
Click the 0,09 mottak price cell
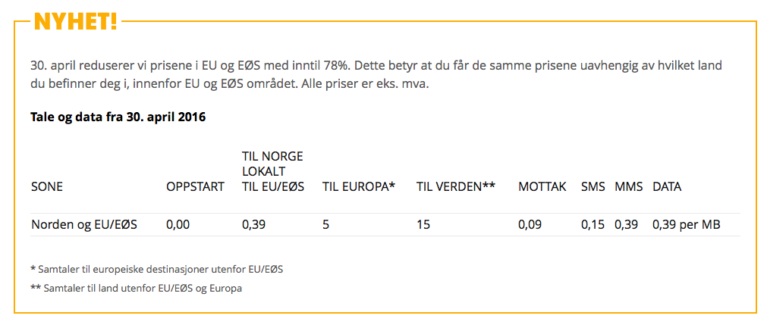529,225
